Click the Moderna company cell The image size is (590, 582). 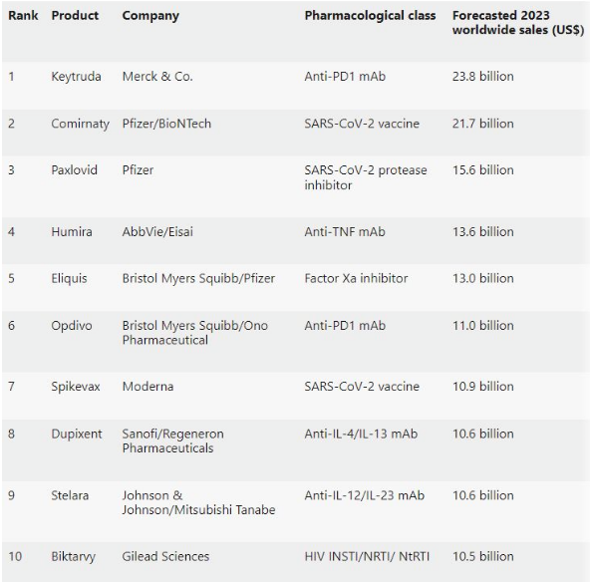pos(147,387)
